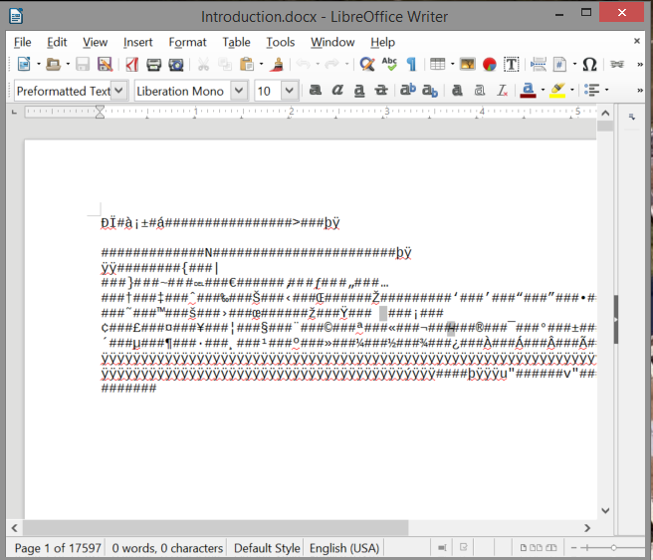The height and width of the screenshot is (560, 653).
Task: Open the Find & Replace tool
Action: click(366, 64)
